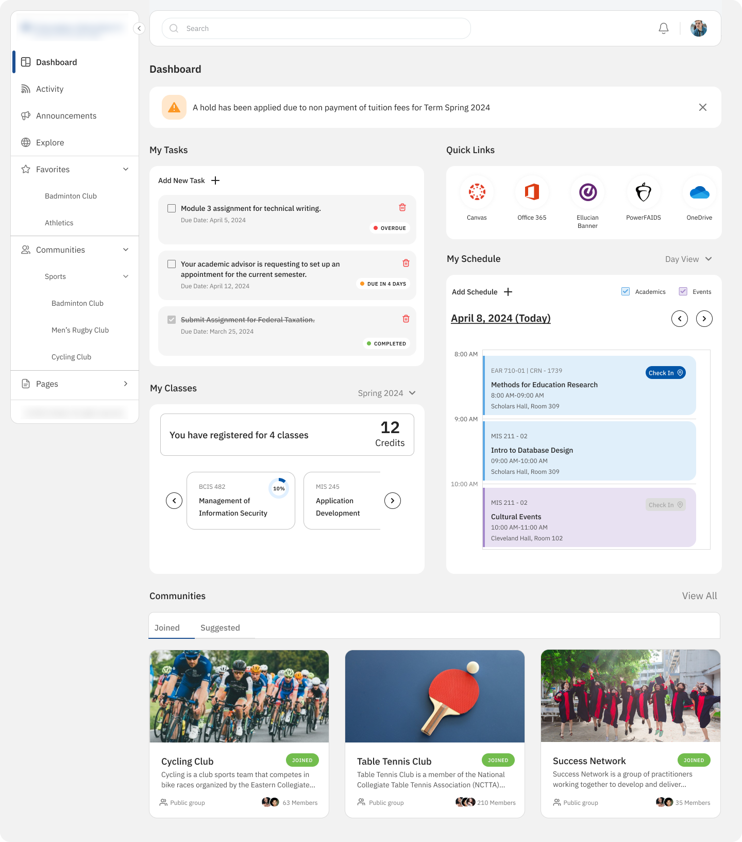Click the warning triangle alert icon
Image resolution: width=742 pixels, height=842 pixels.
point(174,107)
